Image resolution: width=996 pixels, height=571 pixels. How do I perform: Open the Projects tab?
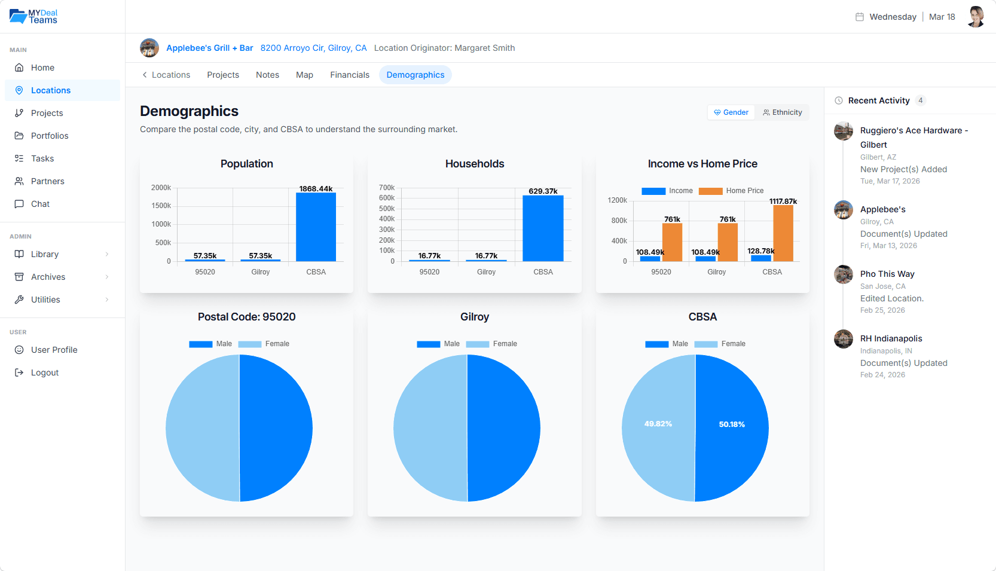point(223,75)
